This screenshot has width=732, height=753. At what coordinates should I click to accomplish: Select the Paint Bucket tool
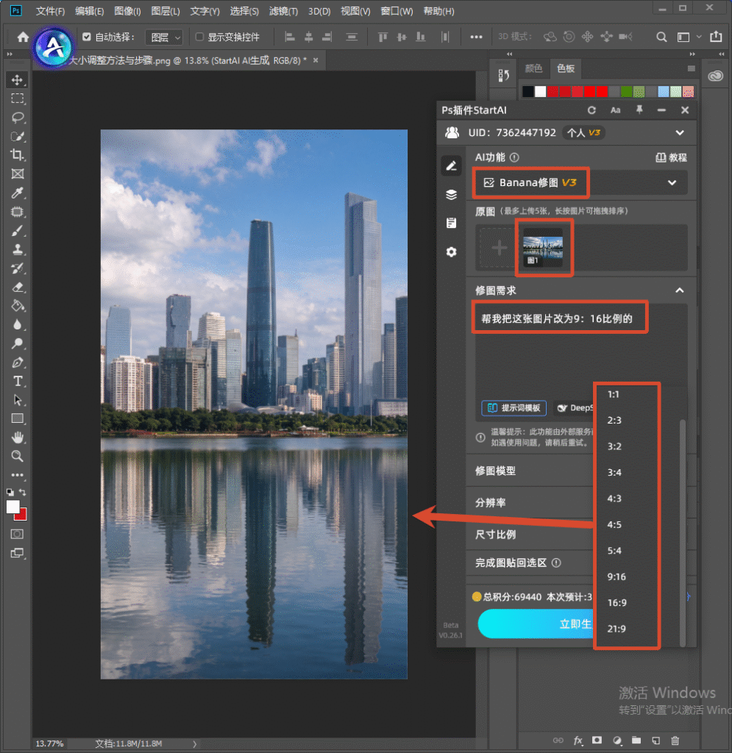click(x=18, y=306)
